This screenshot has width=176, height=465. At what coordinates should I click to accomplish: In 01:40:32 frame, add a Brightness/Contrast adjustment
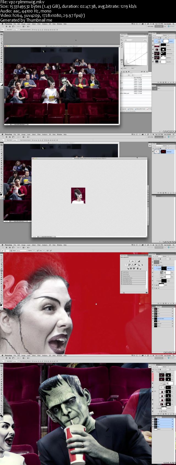pos(129,261)
